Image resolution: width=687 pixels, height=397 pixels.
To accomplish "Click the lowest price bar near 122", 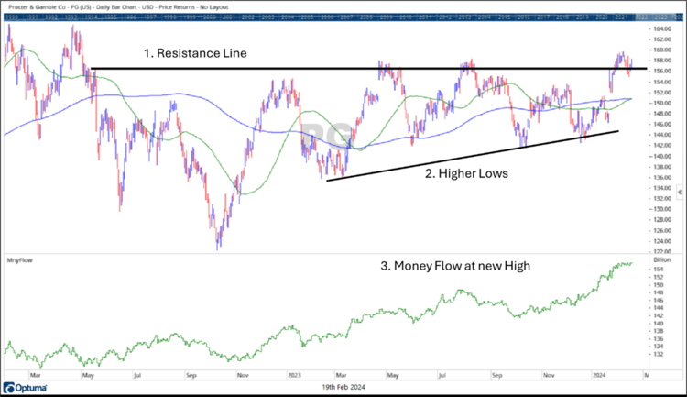I will click(218, 244).
